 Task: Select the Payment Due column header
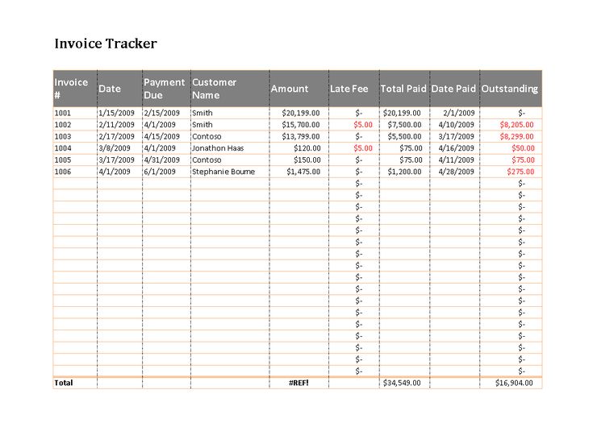[x=166, y=89]
